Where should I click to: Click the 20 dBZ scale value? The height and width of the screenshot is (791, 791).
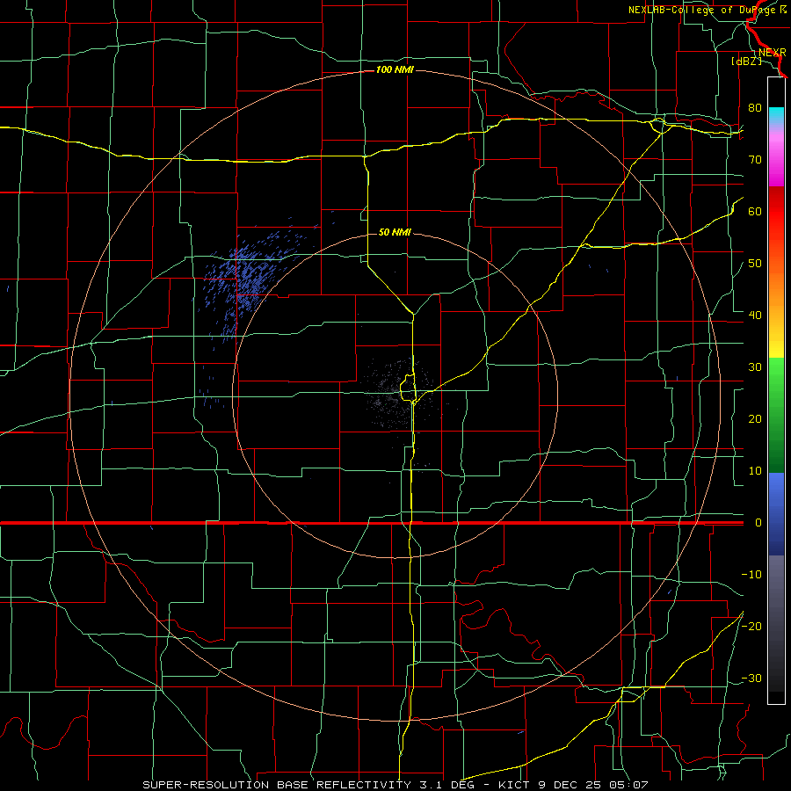(x=755, y=418)
